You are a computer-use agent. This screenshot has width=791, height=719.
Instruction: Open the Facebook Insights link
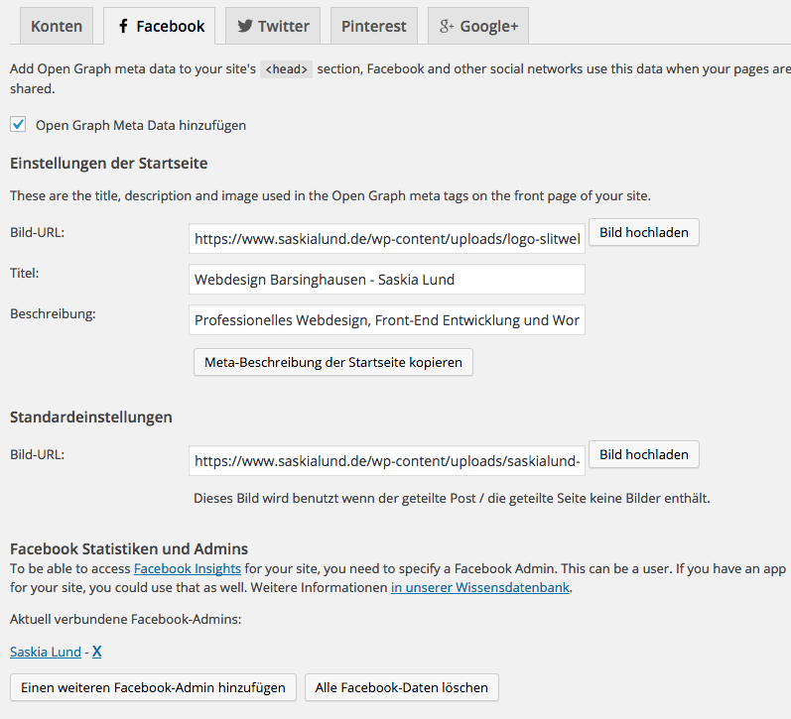188,568
